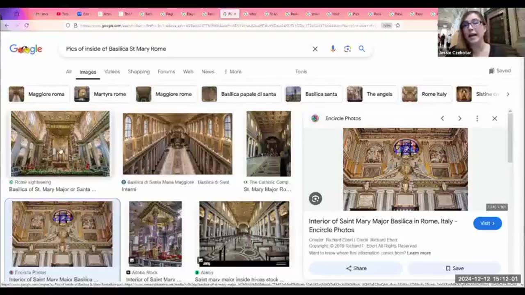Viewport: 525px width, 295px height.
Task: Click the browser address bar URL
Action: point(228,25)
